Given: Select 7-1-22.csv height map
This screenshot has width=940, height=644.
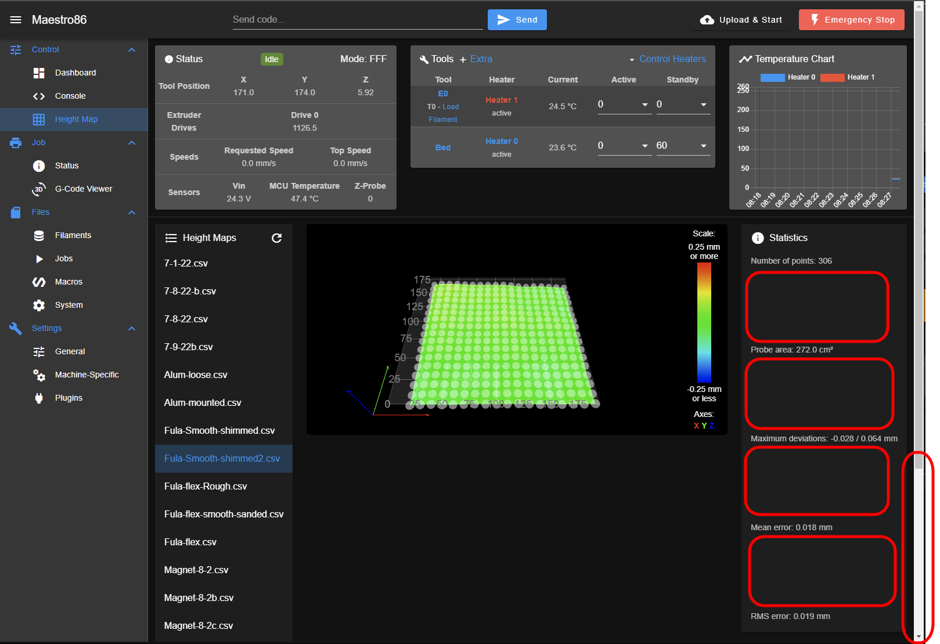Looking at the screenshot, I should [x=224, y=263].
